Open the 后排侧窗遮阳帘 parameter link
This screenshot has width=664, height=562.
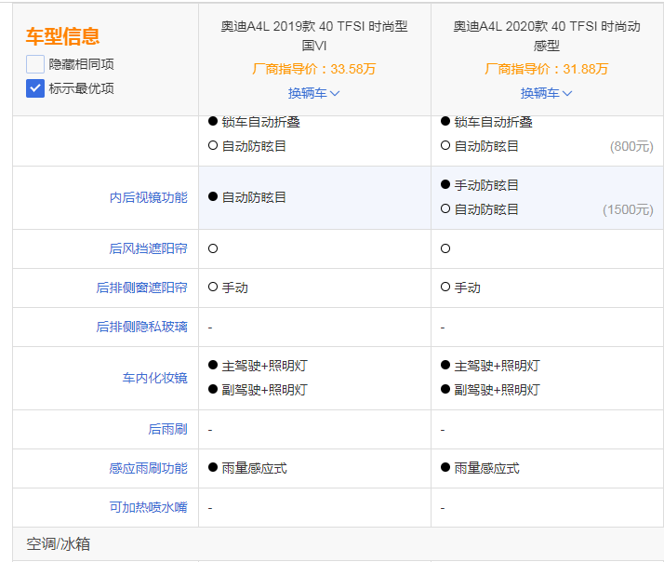coord(142,288)
